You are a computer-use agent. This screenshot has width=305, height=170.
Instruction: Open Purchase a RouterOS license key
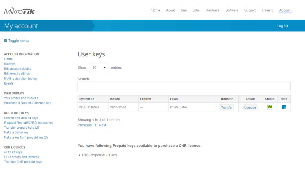pos(27,103)
